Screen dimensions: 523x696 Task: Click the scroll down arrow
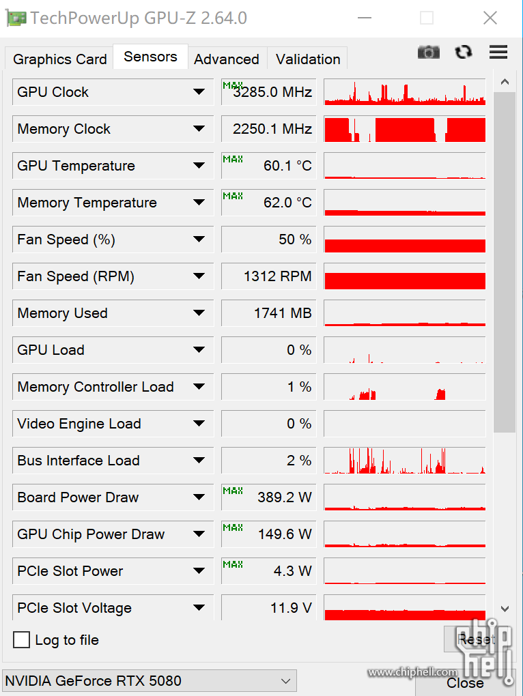pos(505,609)
